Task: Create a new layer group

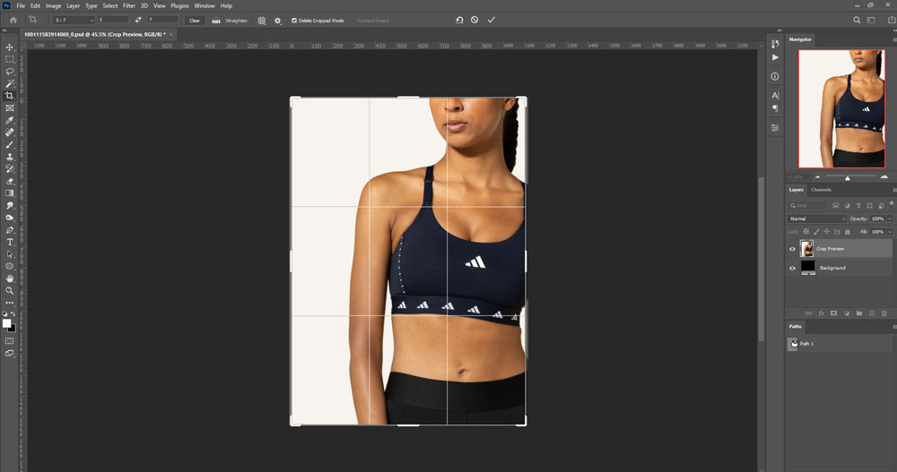Action: click(859, 313)
